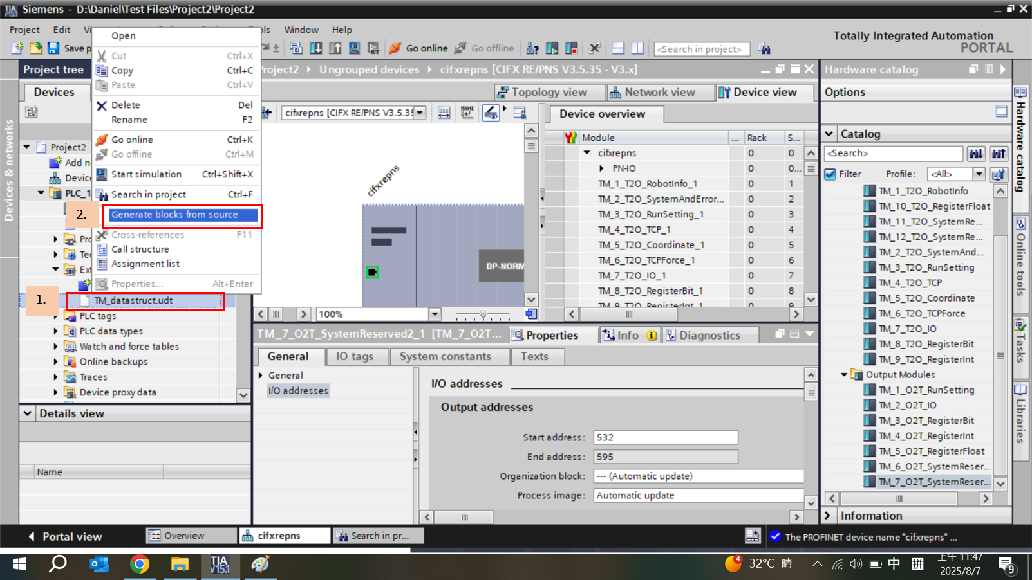This screenshot has width=1032, height=580.
Task: Click the Start address field 532
Action: coord(665,437)
